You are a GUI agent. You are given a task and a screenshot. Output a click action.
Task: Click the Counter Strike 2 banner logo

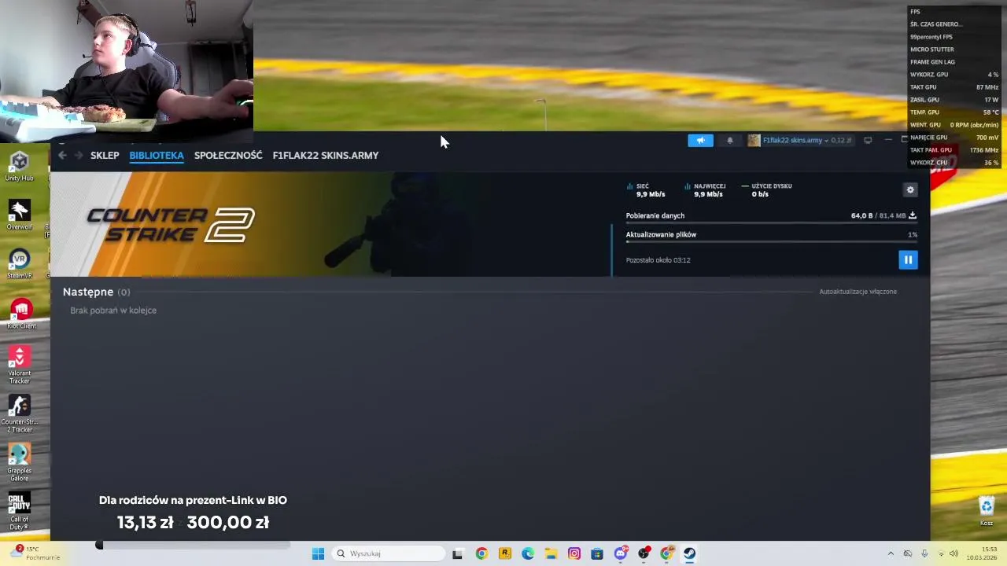coord(171,225)
